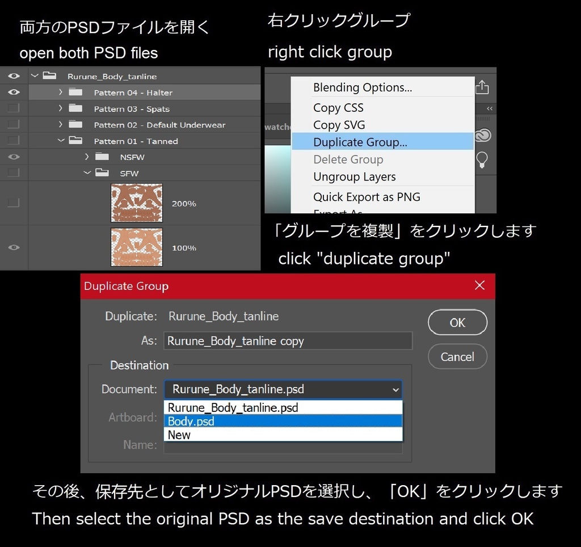This screenshot has height=547, width=581.
Task: Hide the 100% pattern layer
Action: (x=14, y=247)
